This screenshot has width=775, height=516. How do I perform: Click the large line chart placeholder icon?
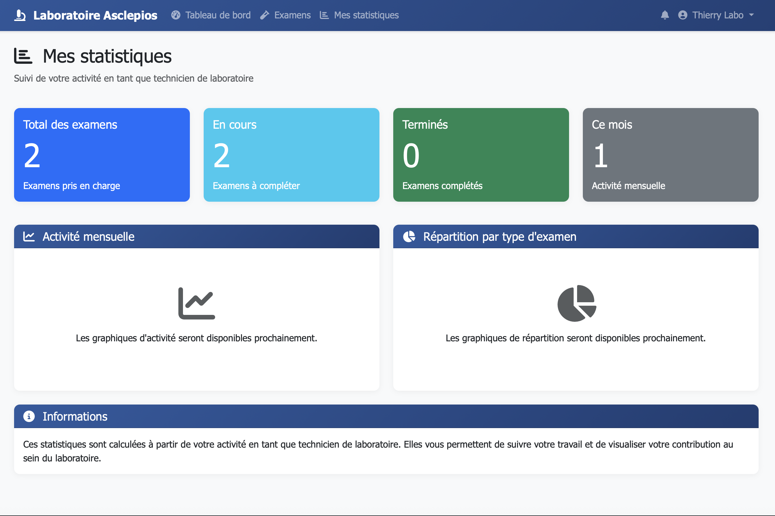point(197,303)
